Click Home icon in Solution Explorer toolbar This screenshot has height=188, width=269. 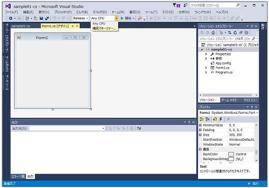pyautogui.click(x=213, y=33)
